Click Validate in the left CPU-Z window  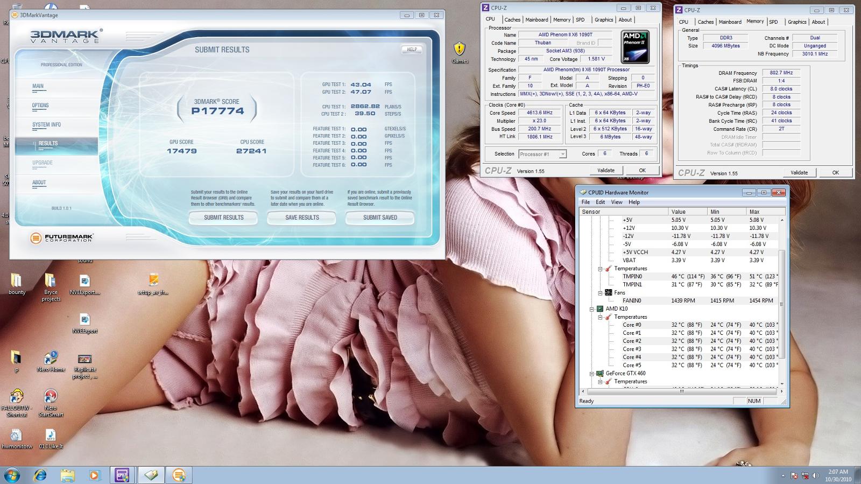coord(605,170)
